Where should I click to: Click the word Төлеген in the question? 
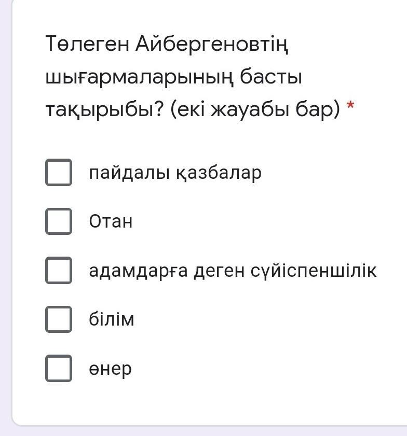(x=87, y=44)
